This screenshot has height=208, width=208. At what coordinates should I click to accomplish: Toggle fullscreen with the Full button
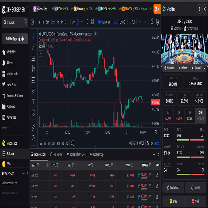tap(132, 22)
